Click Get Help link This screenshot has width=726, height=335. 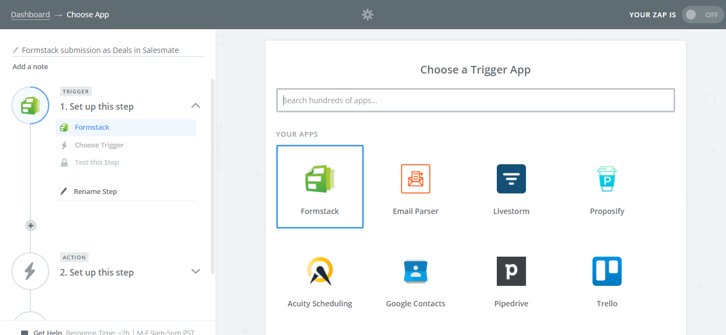48,332
